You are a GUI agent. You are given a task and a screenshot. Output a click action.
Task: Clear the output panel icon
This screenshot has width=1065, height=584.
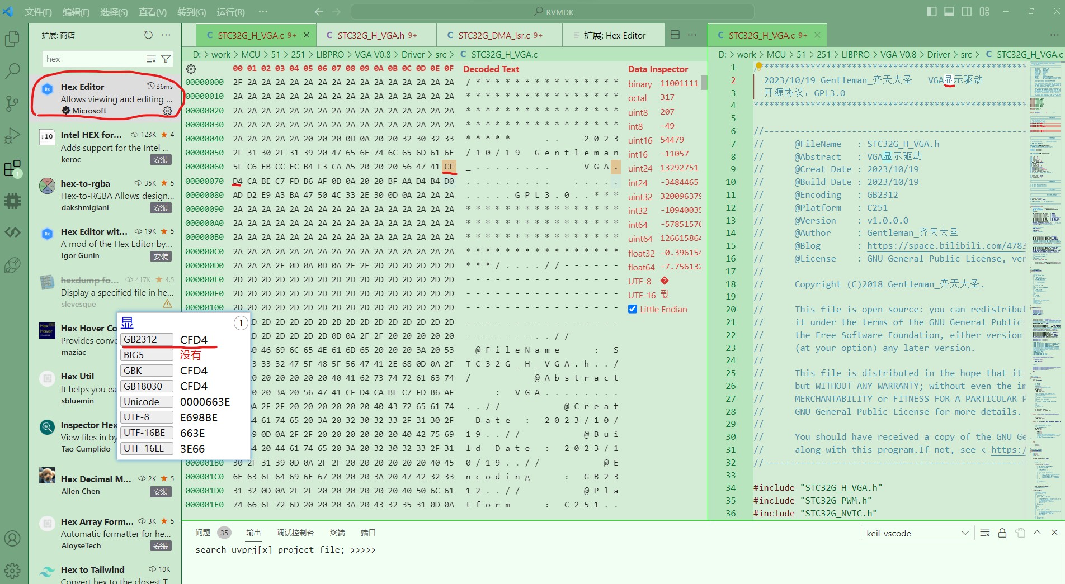click(x=985, y=533)
